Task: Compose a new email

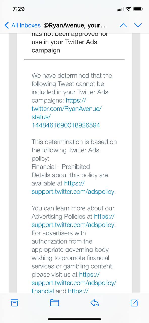Action: point(134,303)
